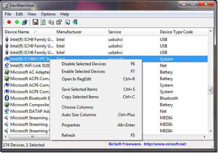Click the Refresh toolbar icon

click(43, 22)
